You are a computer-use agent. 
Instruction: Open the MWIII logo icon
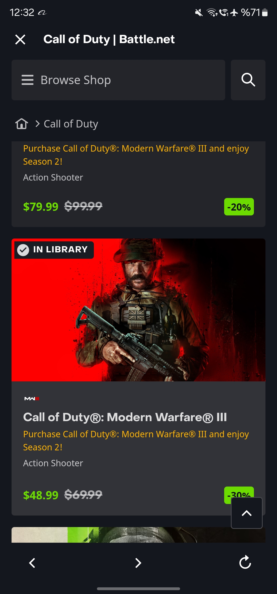[x=32, y=399]
